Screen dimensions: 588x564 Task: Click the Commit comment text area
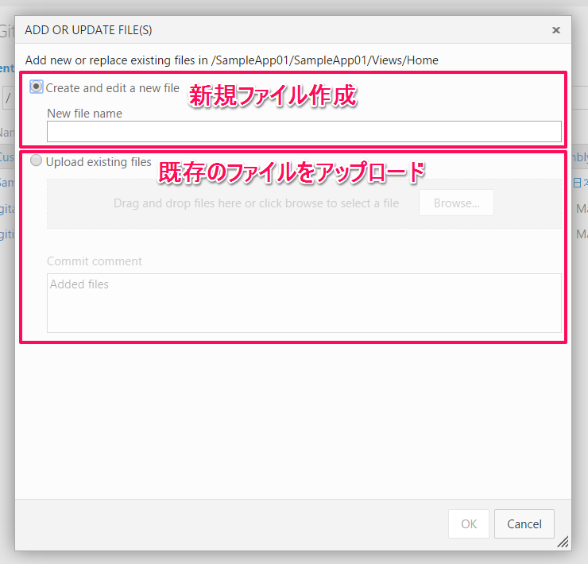coord(304,303)
